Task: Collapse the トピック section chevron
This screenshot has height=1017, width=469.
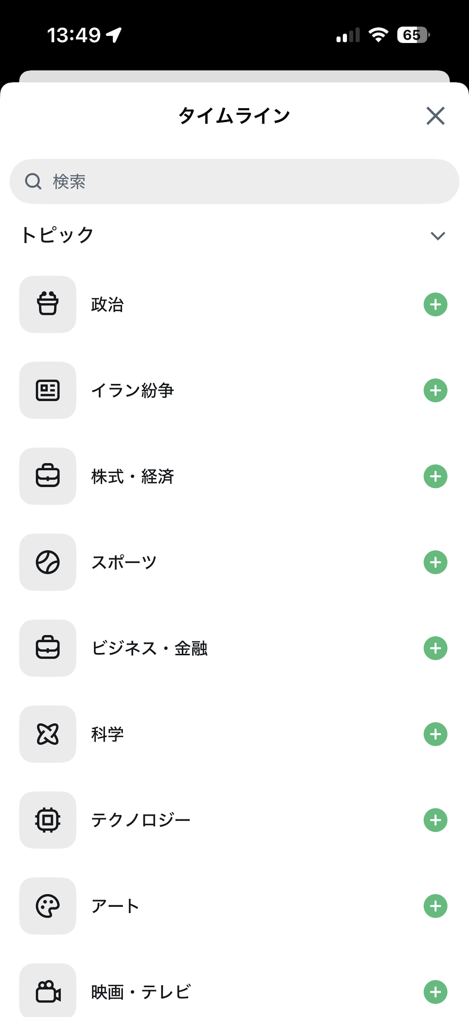Action: [437, 236]
